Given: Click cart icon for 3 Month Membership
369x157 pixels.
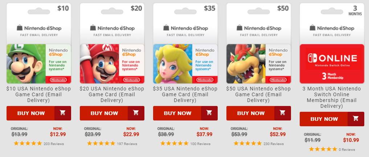Looking at the screenshot, I should pos(356,119).
